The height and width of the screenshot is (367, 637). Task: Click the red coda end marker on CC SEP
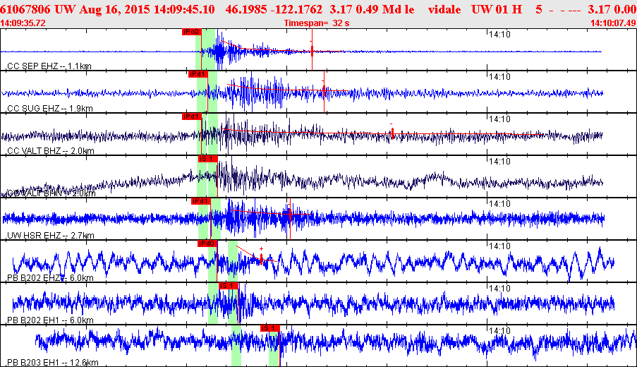[312, 51]
